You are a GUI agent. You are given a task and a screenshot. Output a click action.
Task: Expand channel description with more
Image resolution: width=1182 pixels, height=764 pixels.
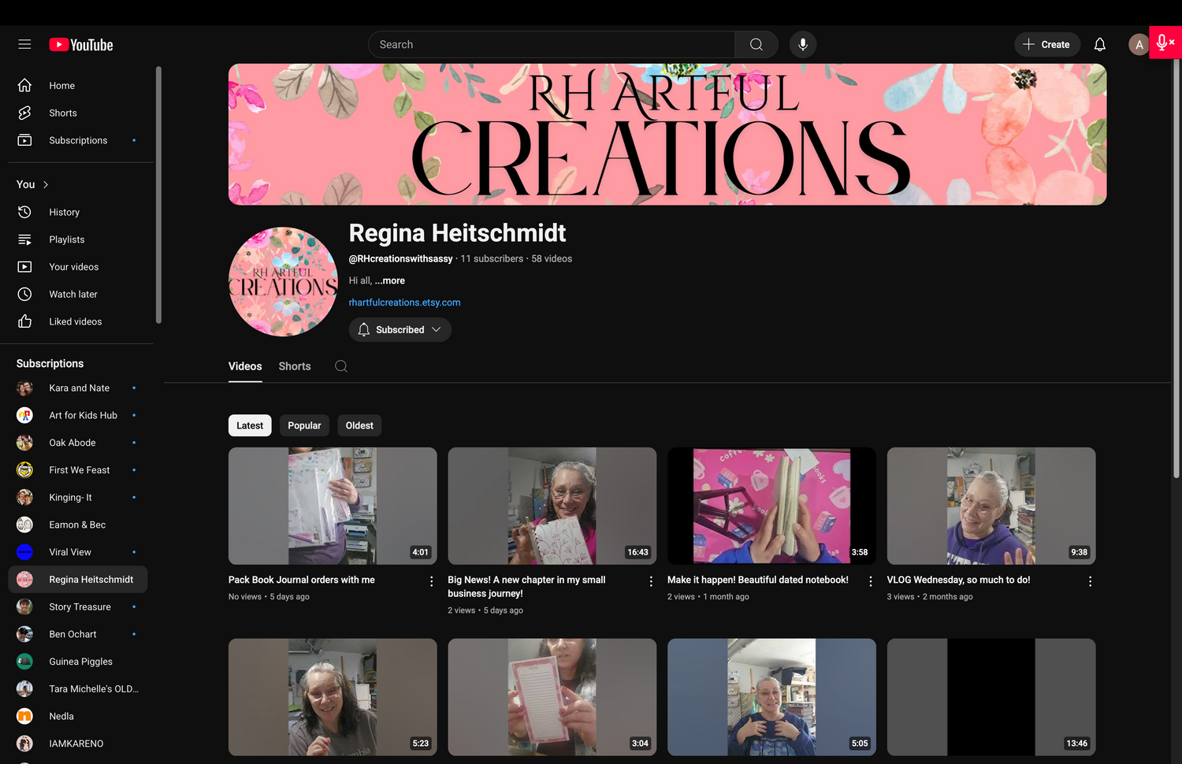[x=390, y=280]
